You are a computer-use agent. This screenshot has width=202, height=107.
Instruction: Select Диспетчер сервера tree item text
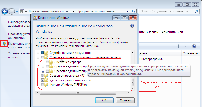68,62
